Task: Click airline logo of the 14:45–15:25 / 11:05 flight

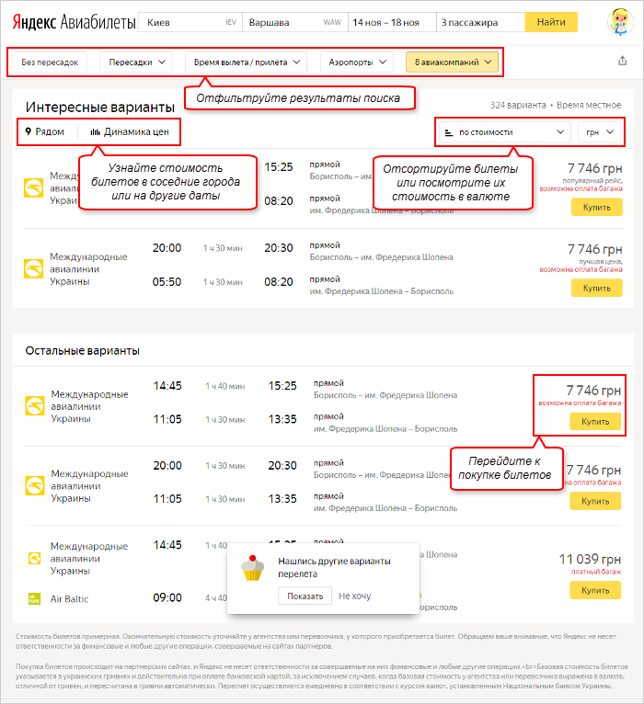Action: (35, 406)
